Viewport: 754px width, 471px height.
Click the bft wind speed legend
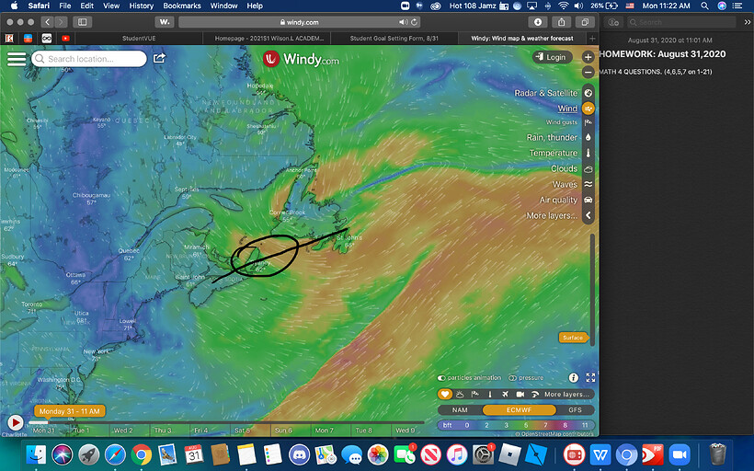click(x=516, y=425)
